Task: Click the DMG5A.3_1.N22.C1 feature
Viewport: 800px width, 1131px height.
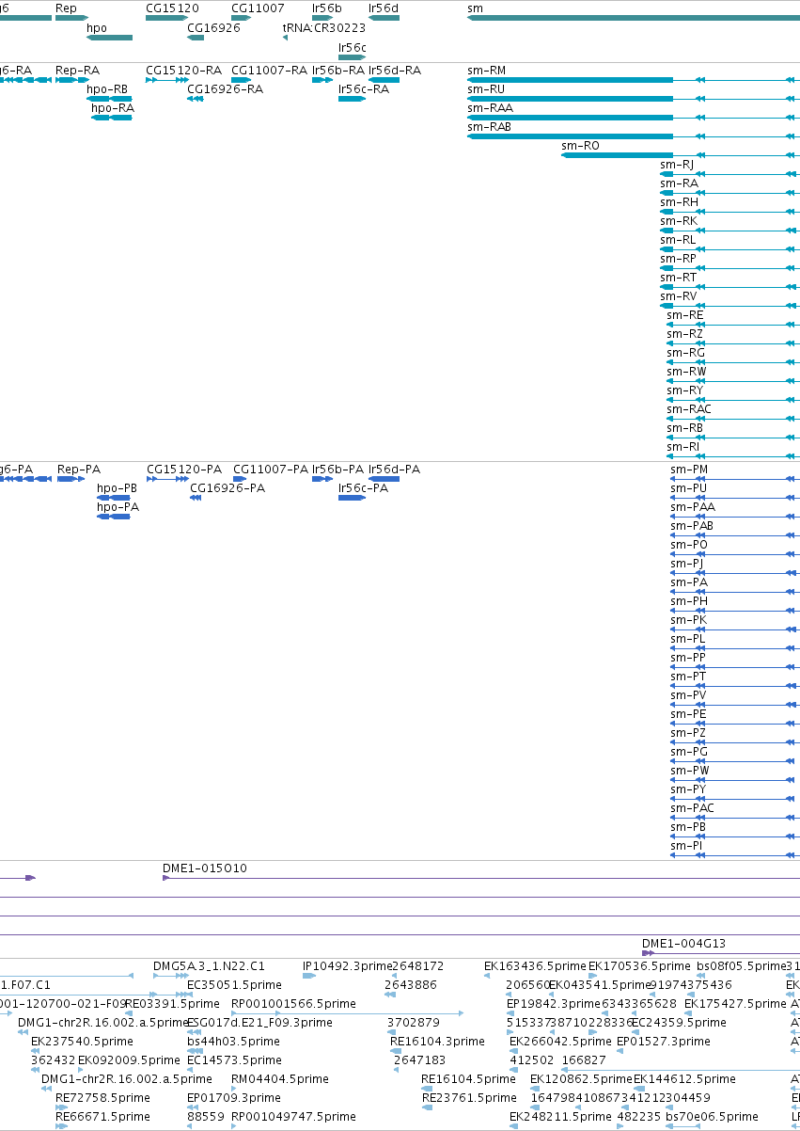Action: click(x=171, y=976)
